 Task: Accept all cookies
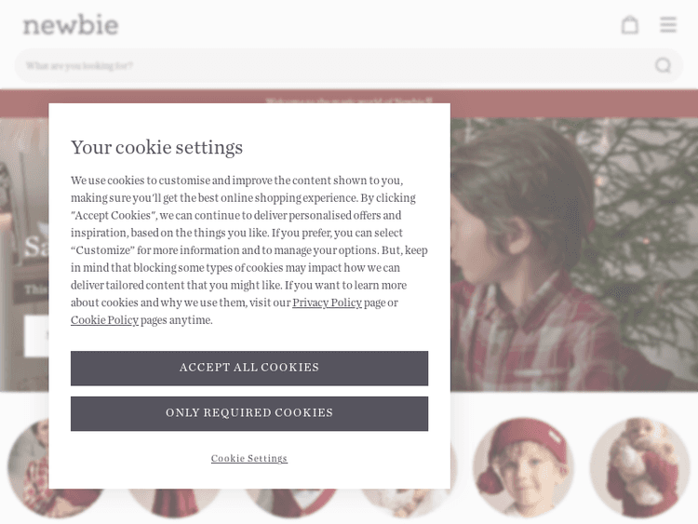tap(249, 368)
